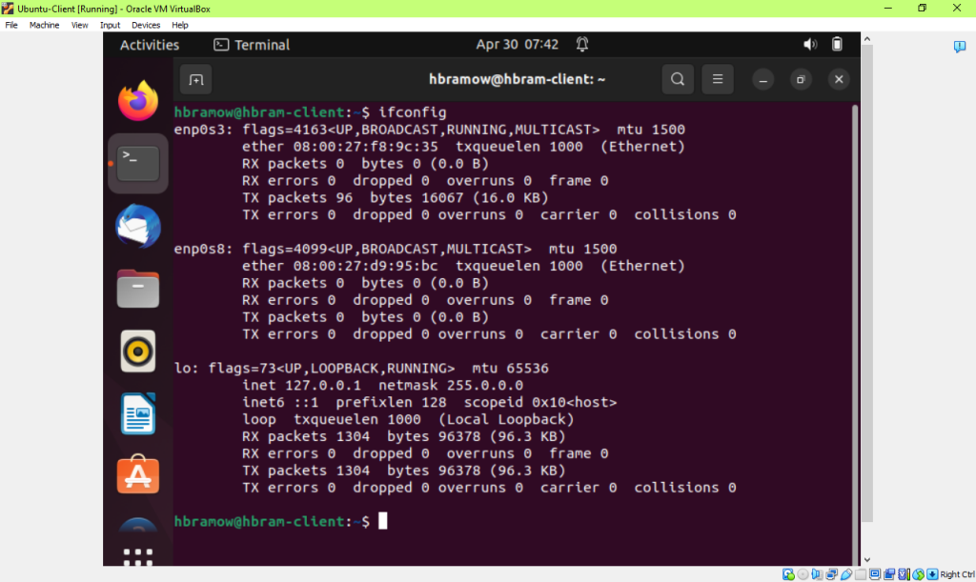This screenshot has height=582, width=976.
Task: Open the Terminal app menu in top bar
Action: click(x=252, y=45)
